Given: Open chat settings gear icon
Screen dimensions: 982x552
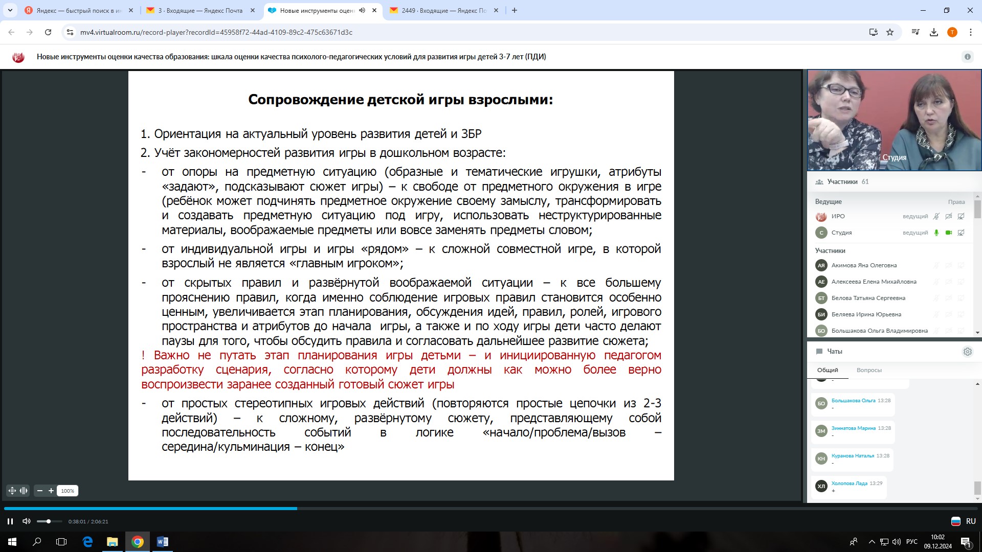Looking at the screenshot, I should point(967,352).
